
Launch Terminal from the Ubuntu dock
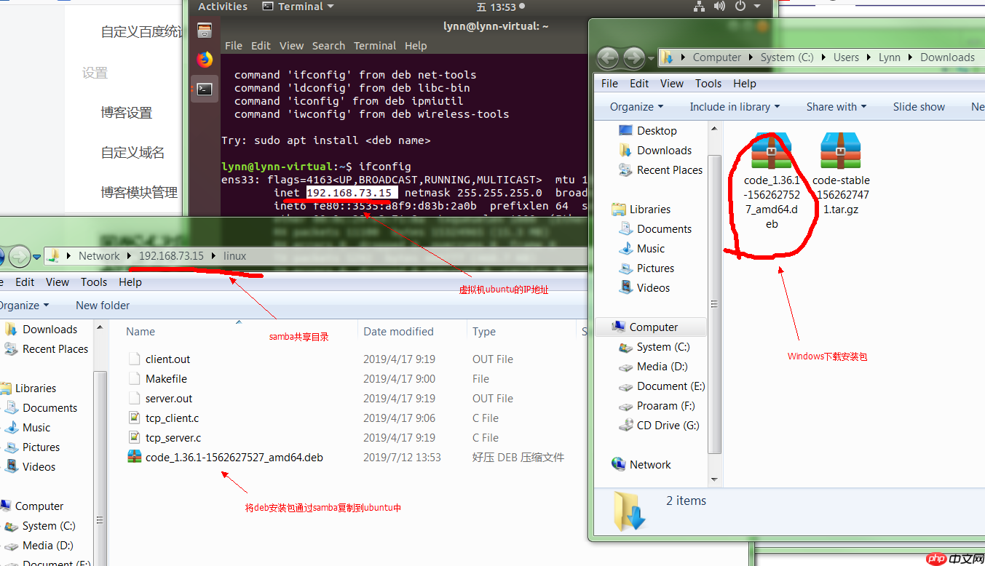pyautogui.click(x=205, y=89)
